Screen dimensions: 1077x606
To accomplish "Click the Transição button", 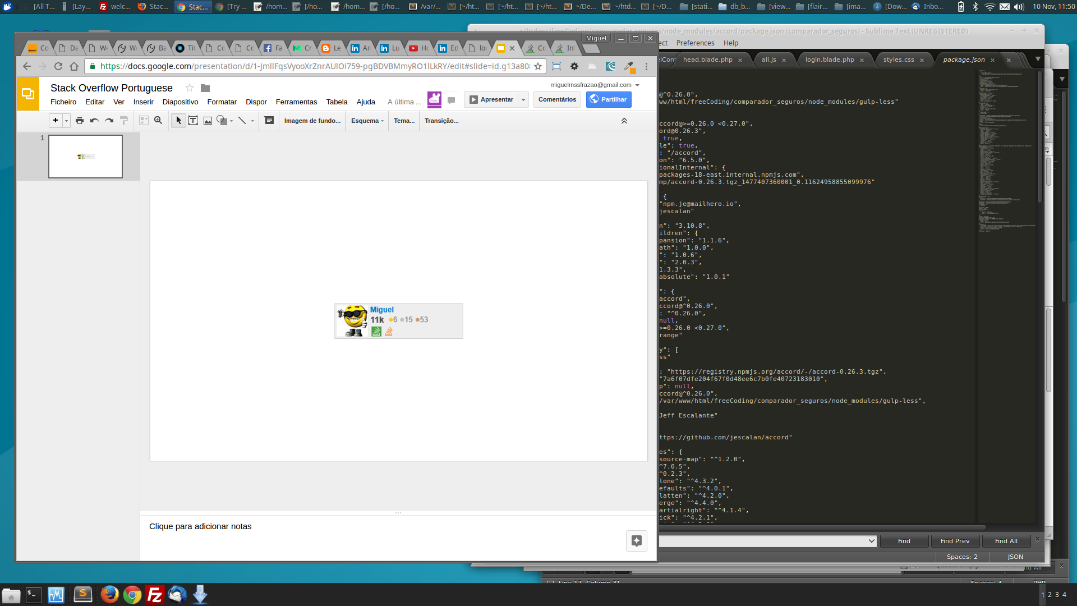I will pyautogui.click(x=441, y=121).
